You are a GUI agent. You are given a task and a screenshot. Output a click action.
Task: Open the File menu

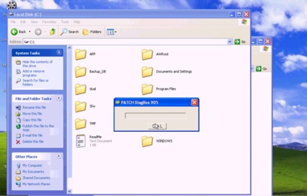(13, 22)
